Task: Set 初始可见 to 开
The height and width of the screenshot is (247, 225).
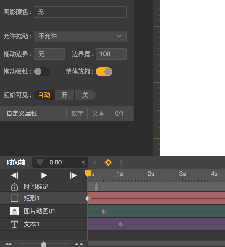Action: (x=65, y=95)
